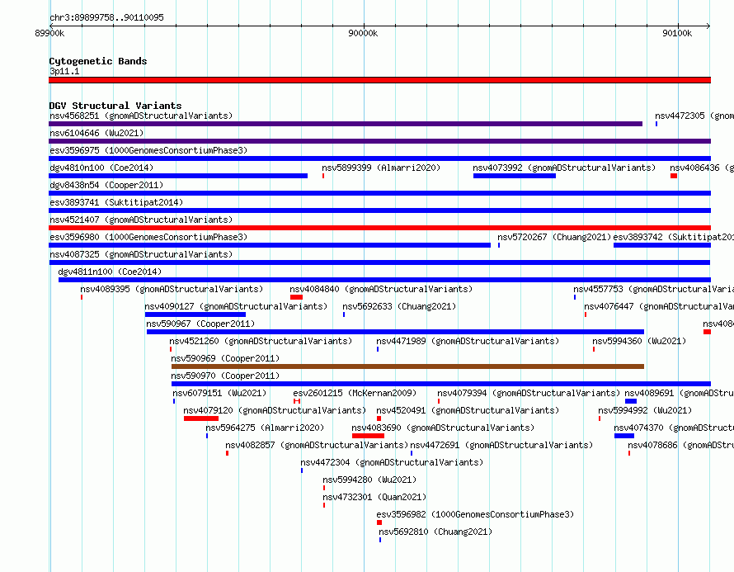
Task: Open nsv4076447 variant label
Action: pyautogui.click(x=659, y=306)
